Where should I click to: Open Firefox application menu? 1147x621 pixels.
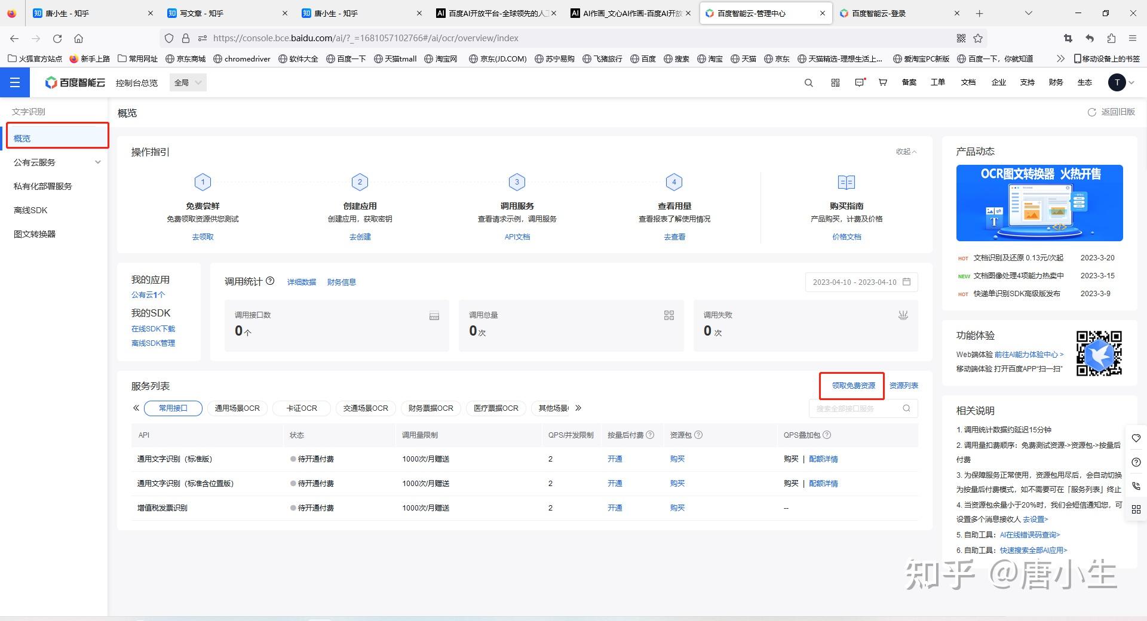pyautogui.click(x=1132, y=38)
